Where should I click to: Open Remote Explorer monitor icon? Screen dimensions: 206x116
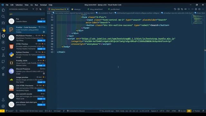tap(3, 49)
